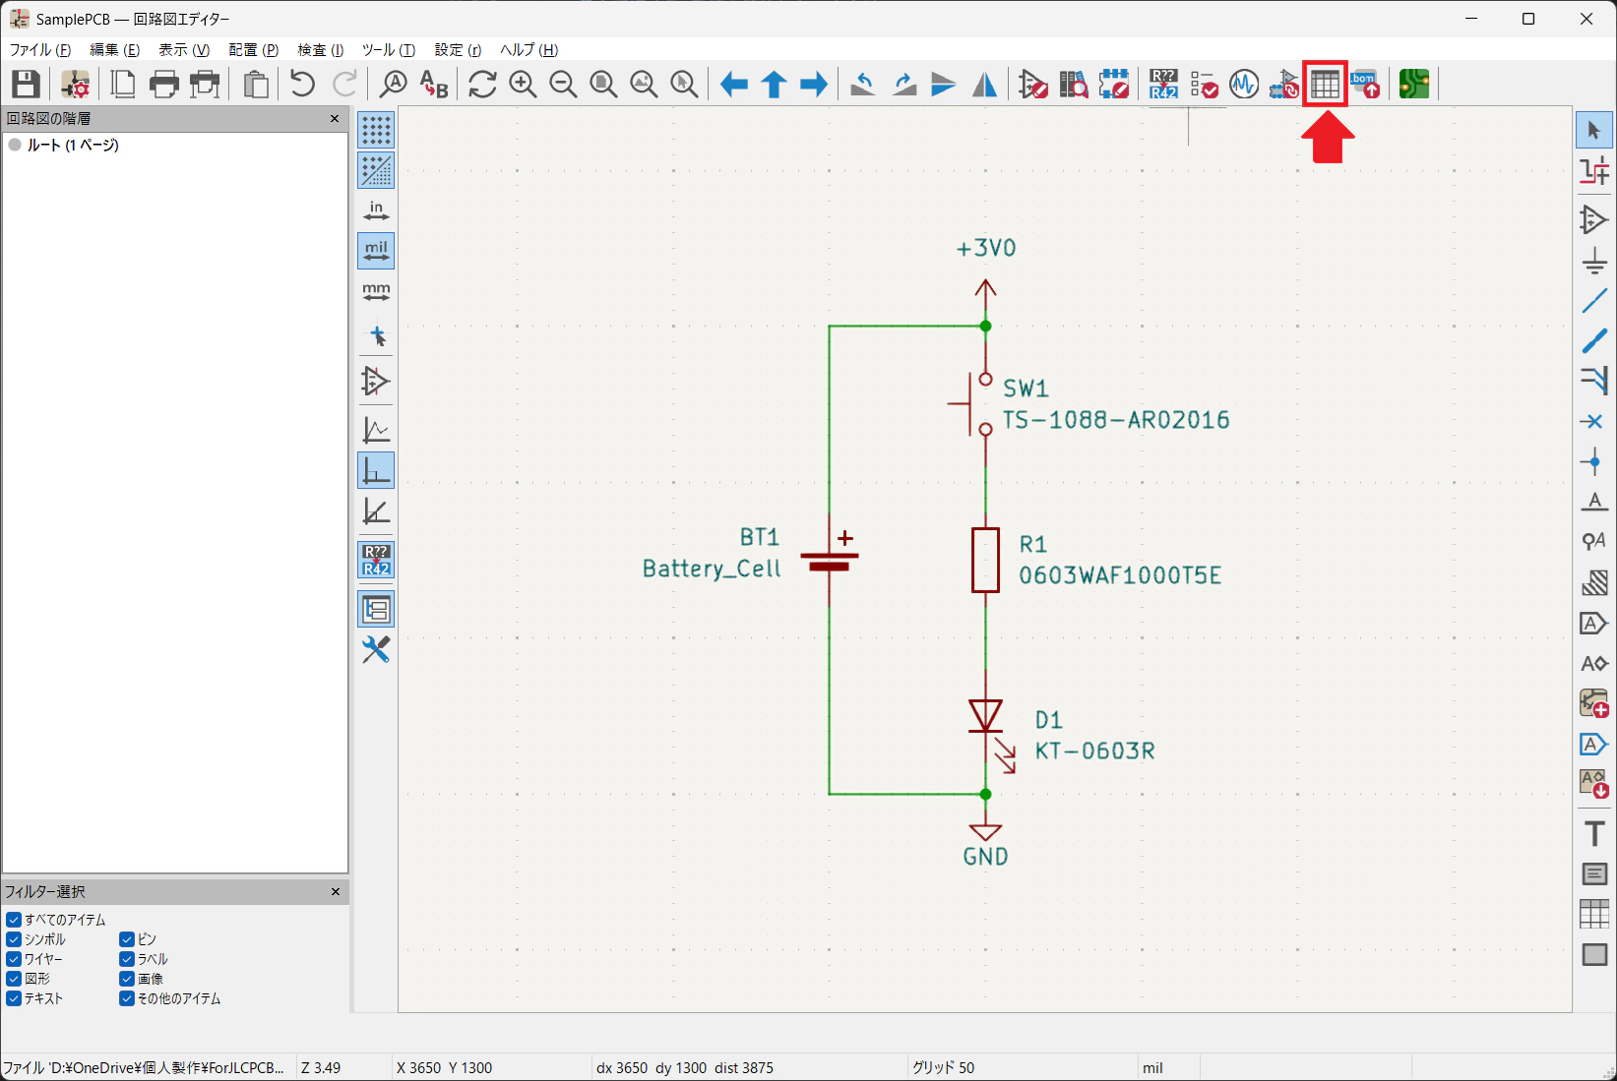
Task: Click the Paste clipboard icon
Action: click(256, 85)
